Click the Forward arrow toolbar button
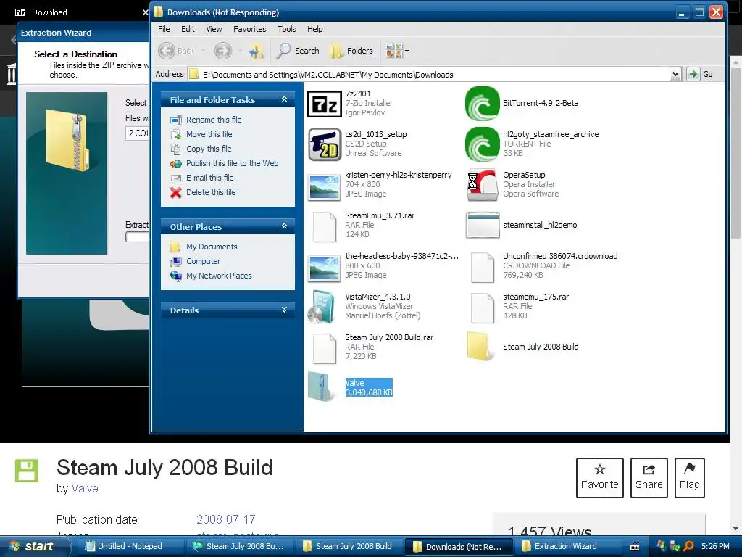742x557 pixels. point(223,51)
